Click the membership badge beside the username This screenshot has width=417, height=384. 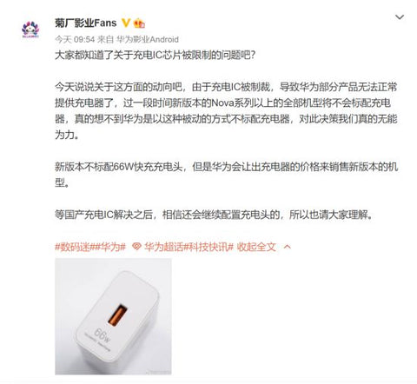click(139, 23)
